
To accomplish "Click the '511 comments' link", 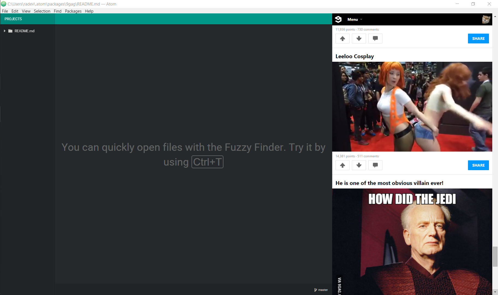I will point(368,156).
